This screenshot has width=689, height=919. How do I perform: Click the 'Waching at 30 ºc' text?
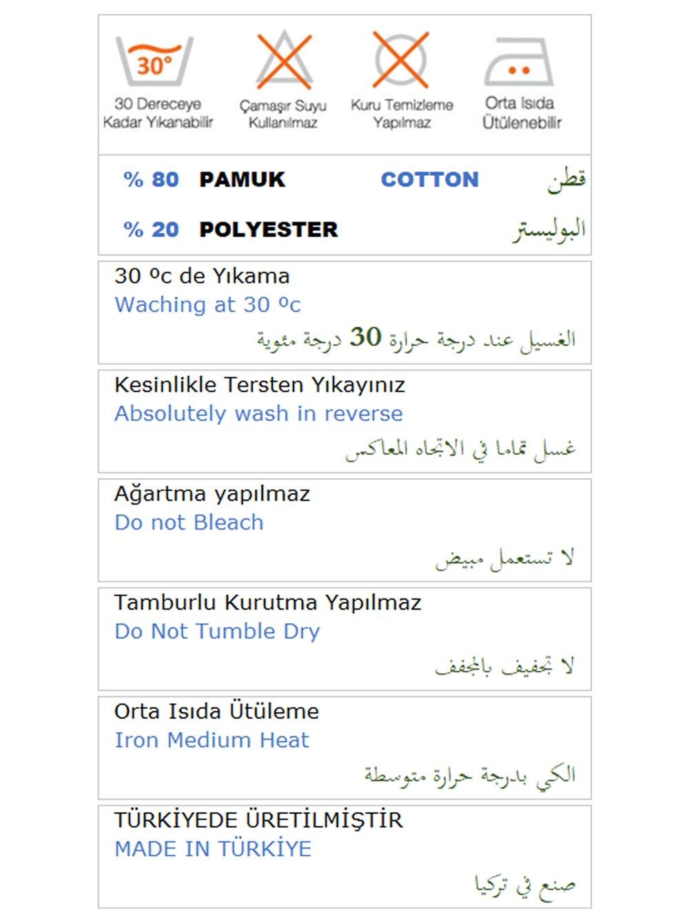tap(207, 305)
